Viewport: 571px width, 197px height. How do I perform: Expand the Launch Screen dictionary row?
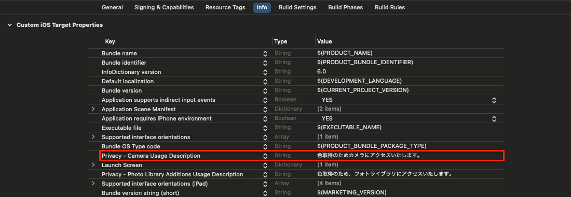(93, 165)
